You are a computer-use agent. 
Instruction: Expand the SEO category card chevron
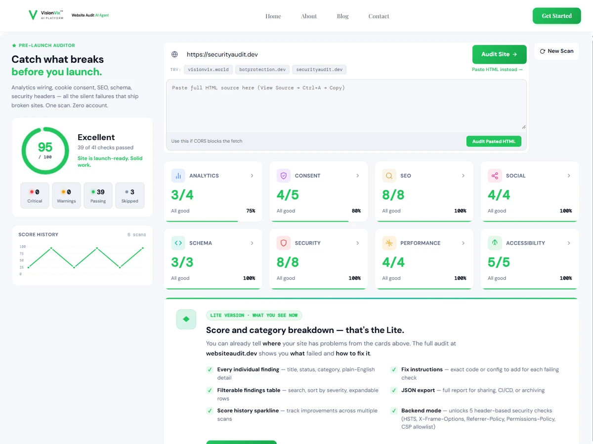pyautogui.click(x=463, y=176)
